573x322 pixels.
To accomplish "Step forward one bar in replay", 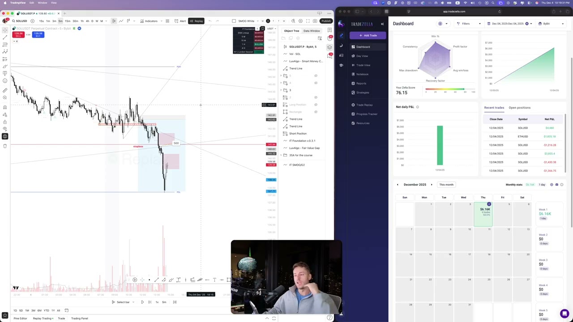I will pos(150,302).
